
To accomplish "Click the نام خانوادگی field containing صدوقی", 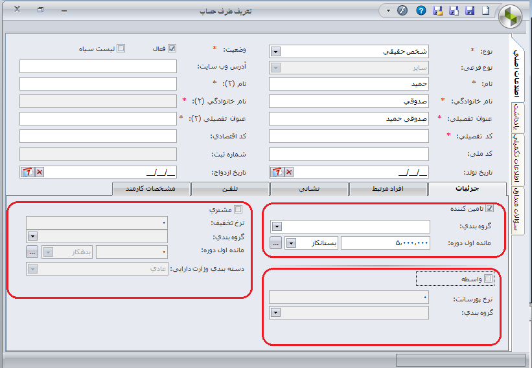I will pyautogui.click(x=349, y=102).
